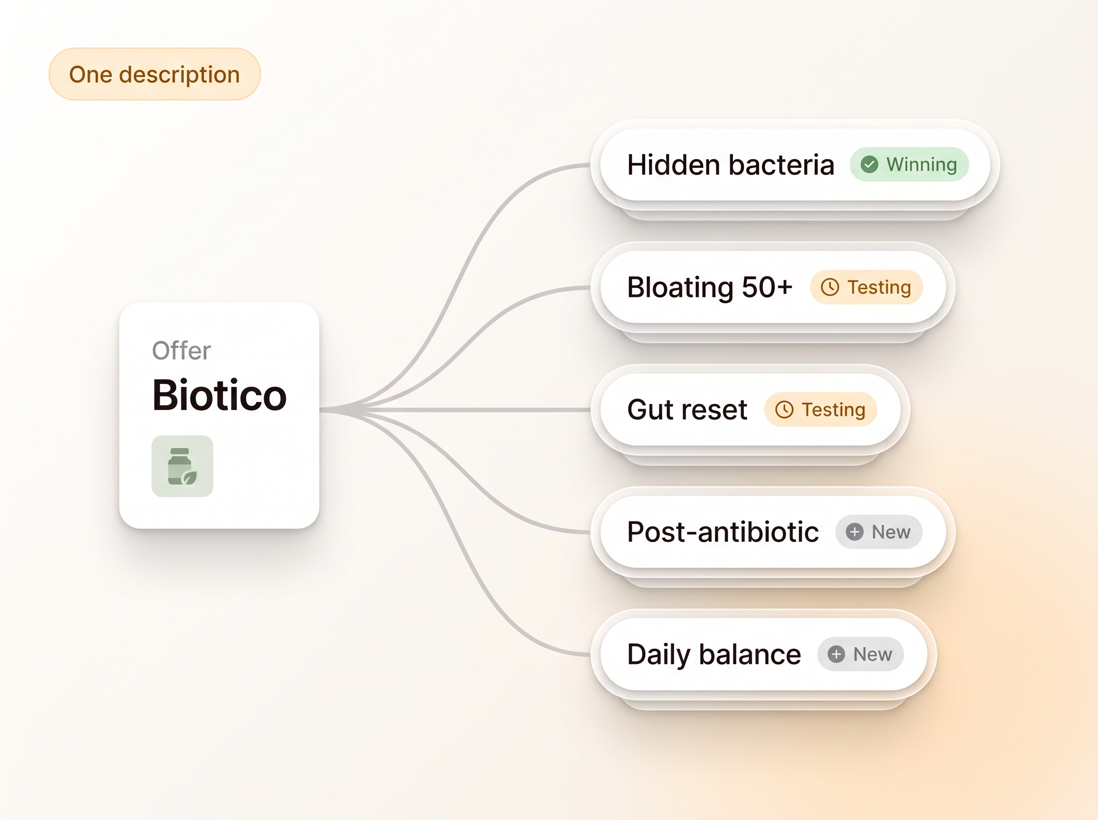The height and width of the screenshot is (820, 1098).
Task: Select the Testing badge next to Bloating 50+
Action: click(867, 287)
